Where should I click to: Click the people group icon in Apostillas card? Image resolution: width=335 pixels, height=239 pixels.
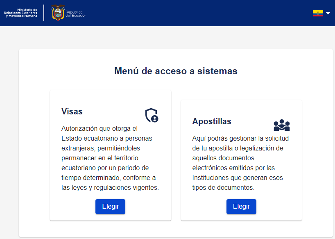[282, 125]
